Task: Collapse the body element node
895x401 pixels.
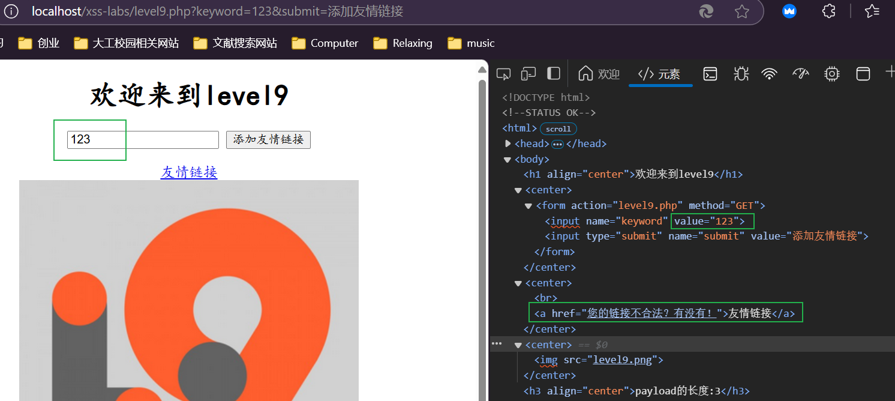Action: click(508, 159)
